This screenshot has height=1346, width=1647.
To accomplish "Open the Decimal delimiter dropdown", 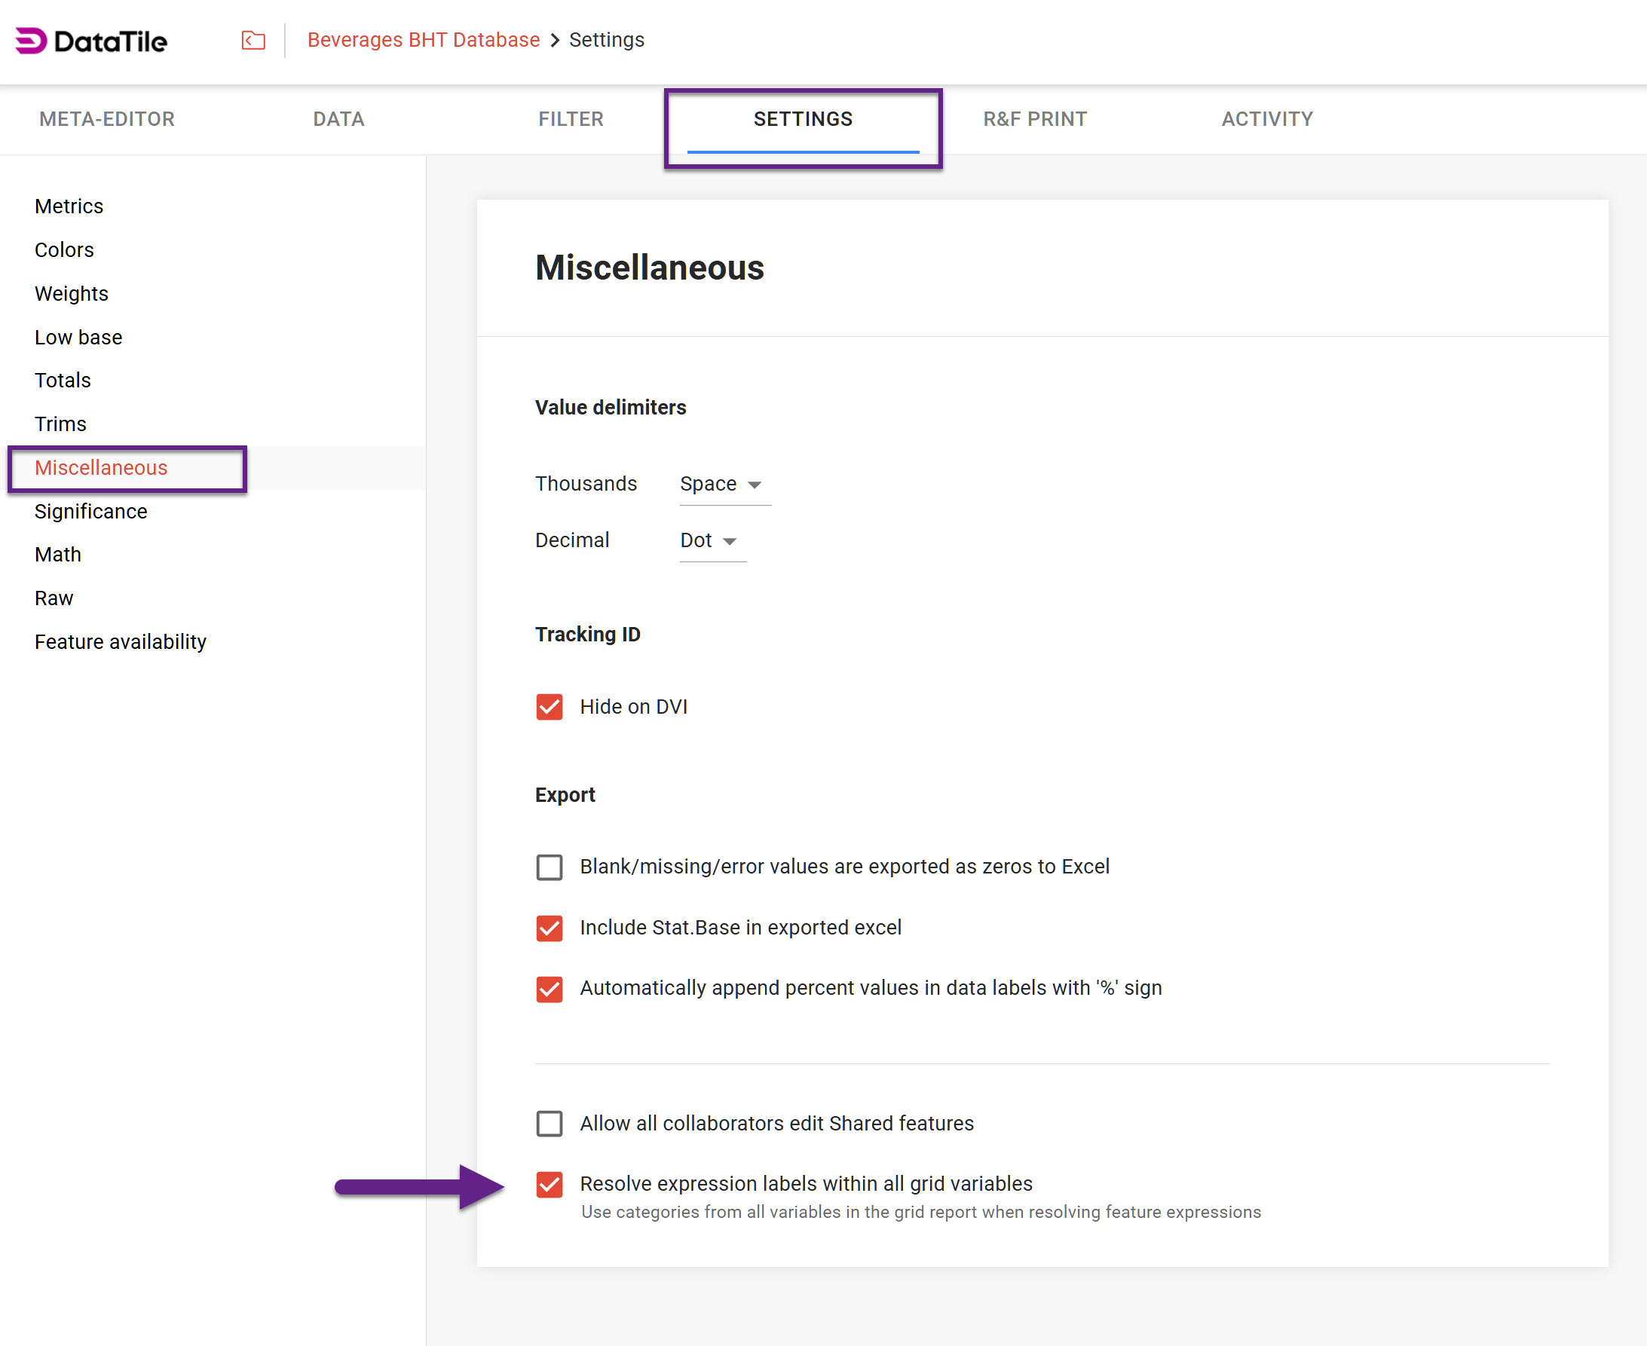I will pyautogui.click(x=709, y=540).
